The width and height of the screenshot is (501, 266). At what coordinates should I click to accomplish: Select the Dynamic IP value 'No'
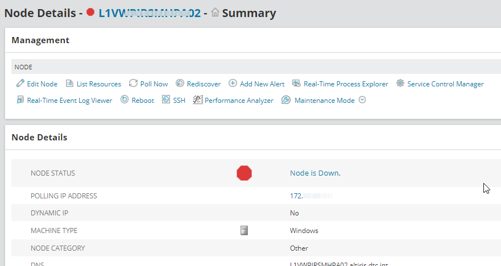point(294,213)
